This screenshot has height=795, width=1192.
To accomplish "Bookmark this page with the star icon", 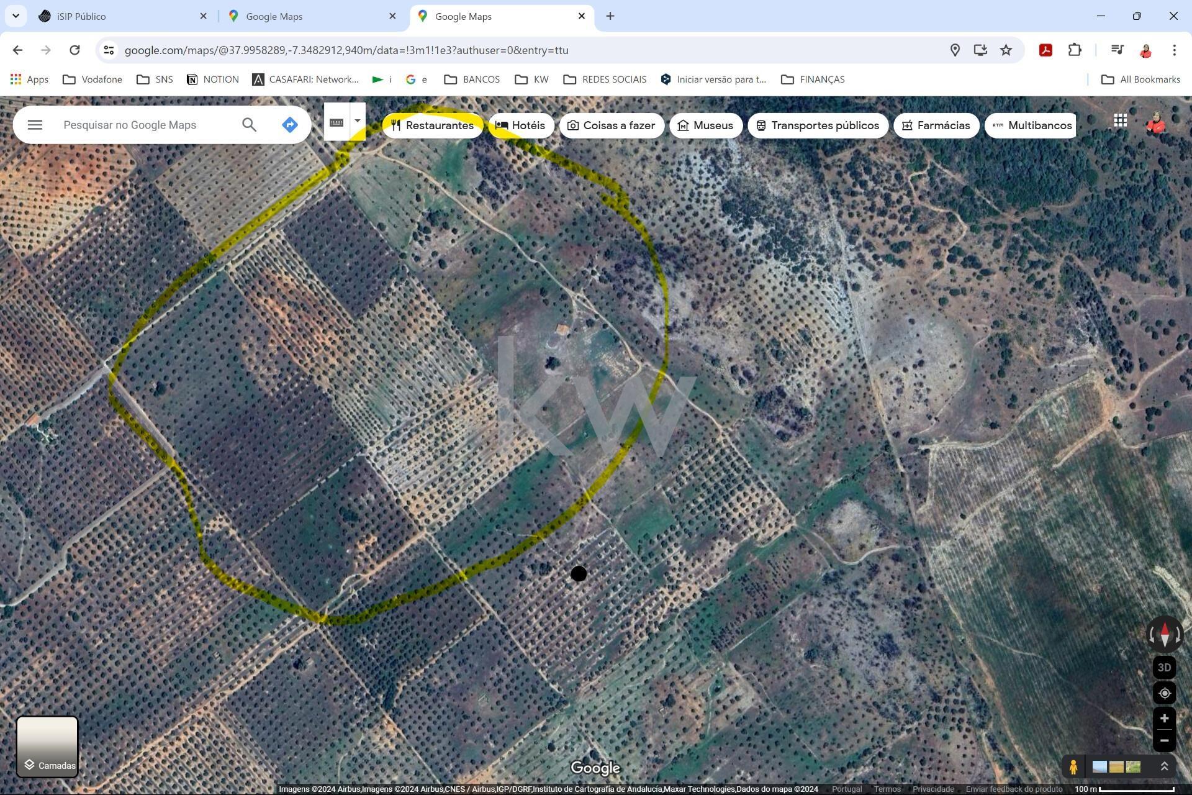I will 1006,50.
